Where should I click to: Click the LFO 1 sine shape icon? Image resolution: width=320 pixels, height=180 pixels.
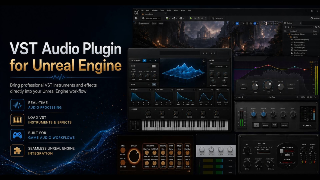206,104
